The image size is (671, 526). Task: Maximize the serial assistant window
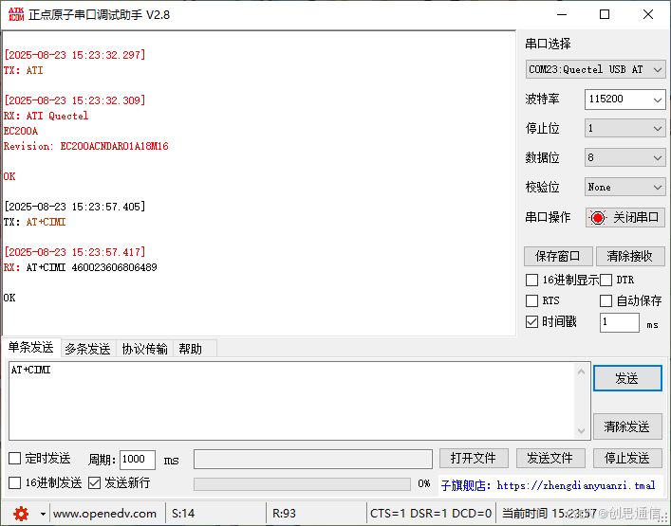click(605, 15)
